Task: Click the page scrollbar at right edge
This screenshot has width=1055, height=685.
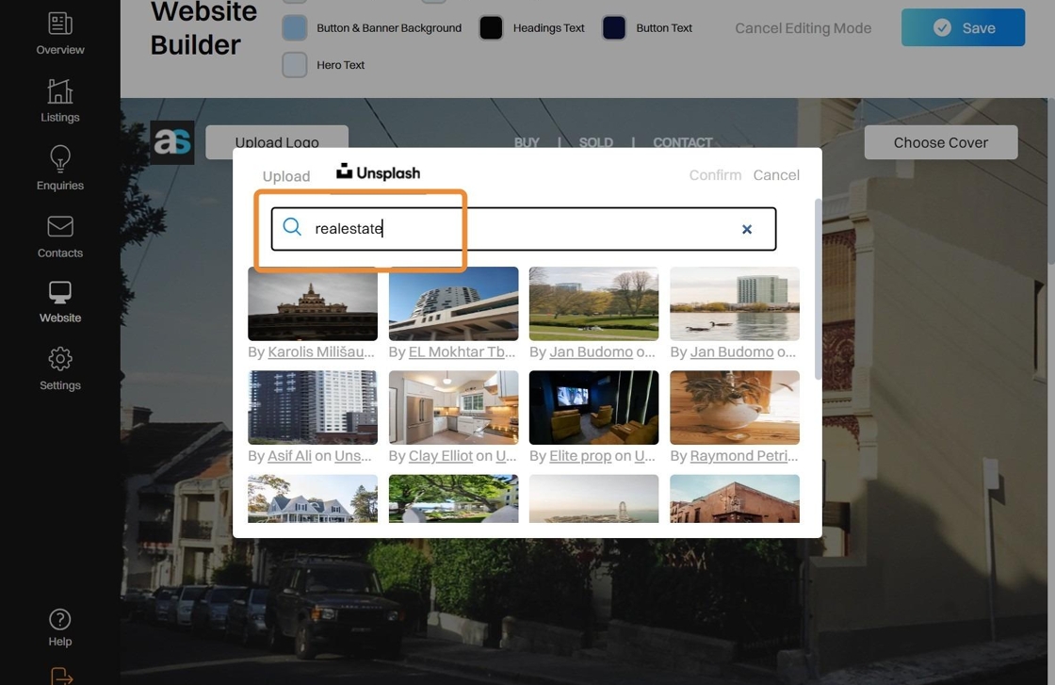Action: 1051,180
